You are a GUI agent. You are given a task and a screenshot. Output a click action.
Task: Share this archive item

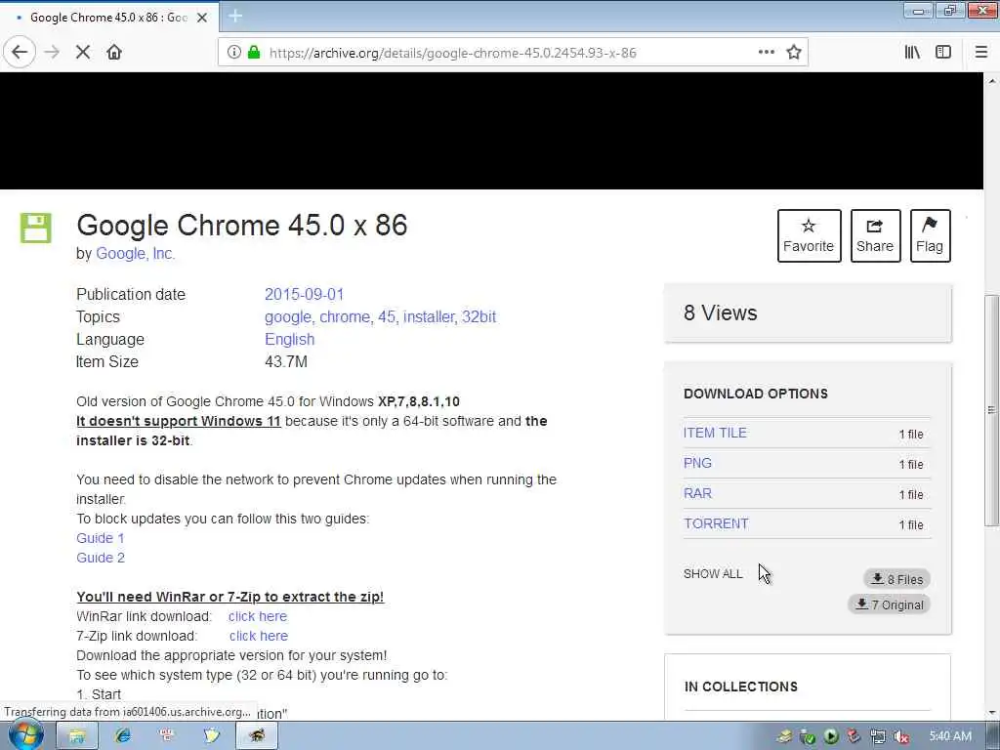875,235
